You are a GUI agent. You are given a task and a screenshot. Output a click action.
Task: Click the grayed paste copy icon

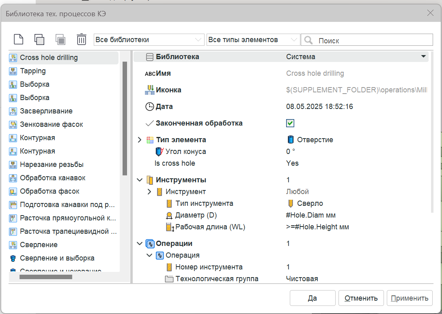coord(60,39)
